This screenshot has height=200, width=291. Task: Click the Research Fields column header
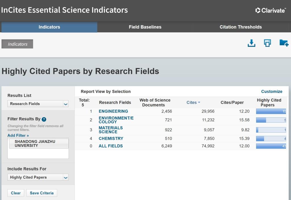[x=115, y=102]
